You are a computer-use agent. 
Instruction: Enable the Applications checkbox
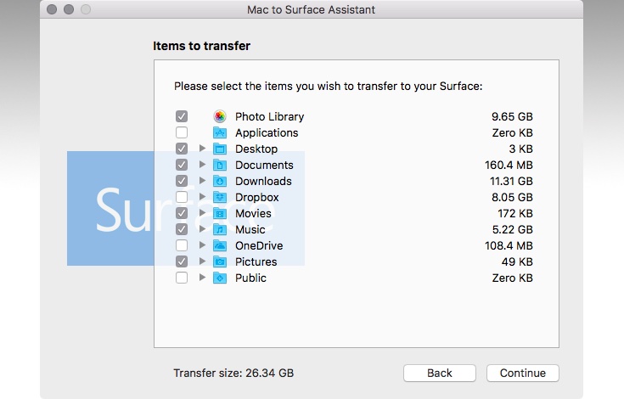point(182,132)
